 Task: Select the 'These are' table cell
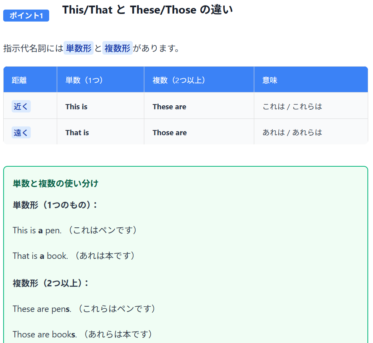[x=169, y=106]
